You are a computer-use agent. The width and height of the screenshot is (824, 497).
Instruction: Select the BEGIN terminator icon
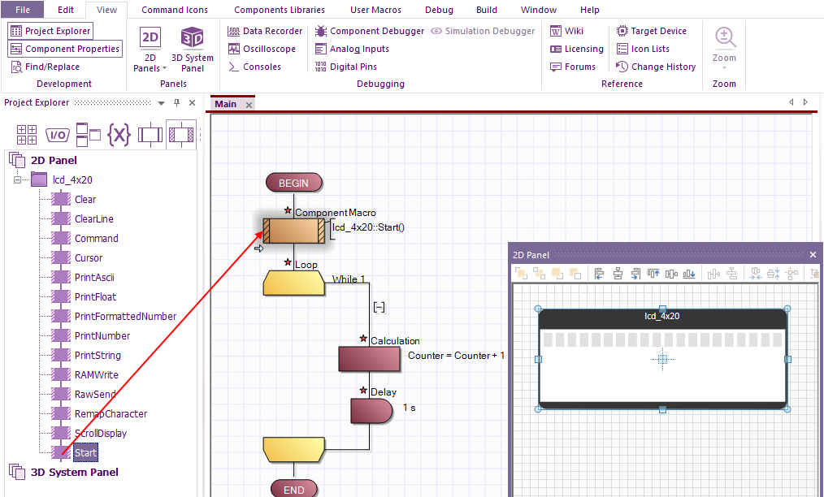tap(293, 183)
